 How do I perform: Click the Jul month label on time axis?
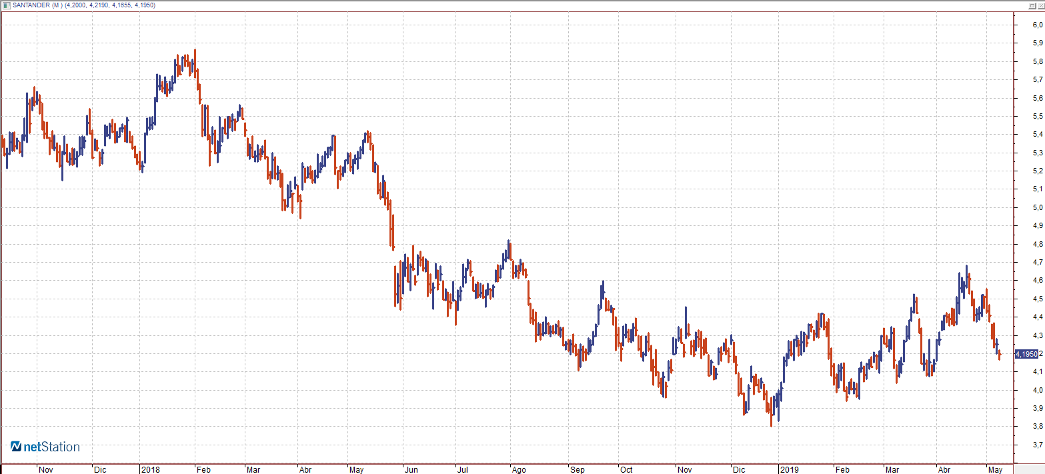pyautogui.click(x=464, y=469)
